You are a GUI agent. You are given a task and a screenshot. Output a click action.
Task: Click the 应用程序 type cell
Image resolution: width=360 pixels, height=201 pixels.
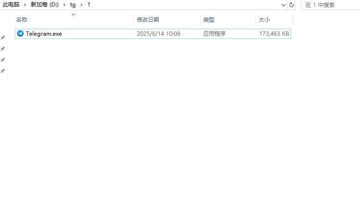(x=214, y=34)
